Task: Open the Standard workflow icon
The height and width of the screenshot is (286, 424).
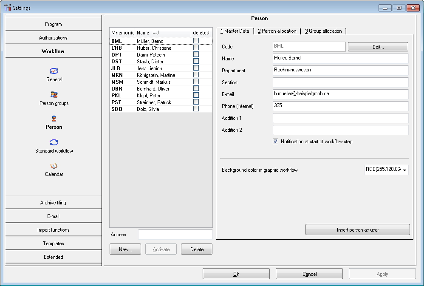Action: point(54,142)
